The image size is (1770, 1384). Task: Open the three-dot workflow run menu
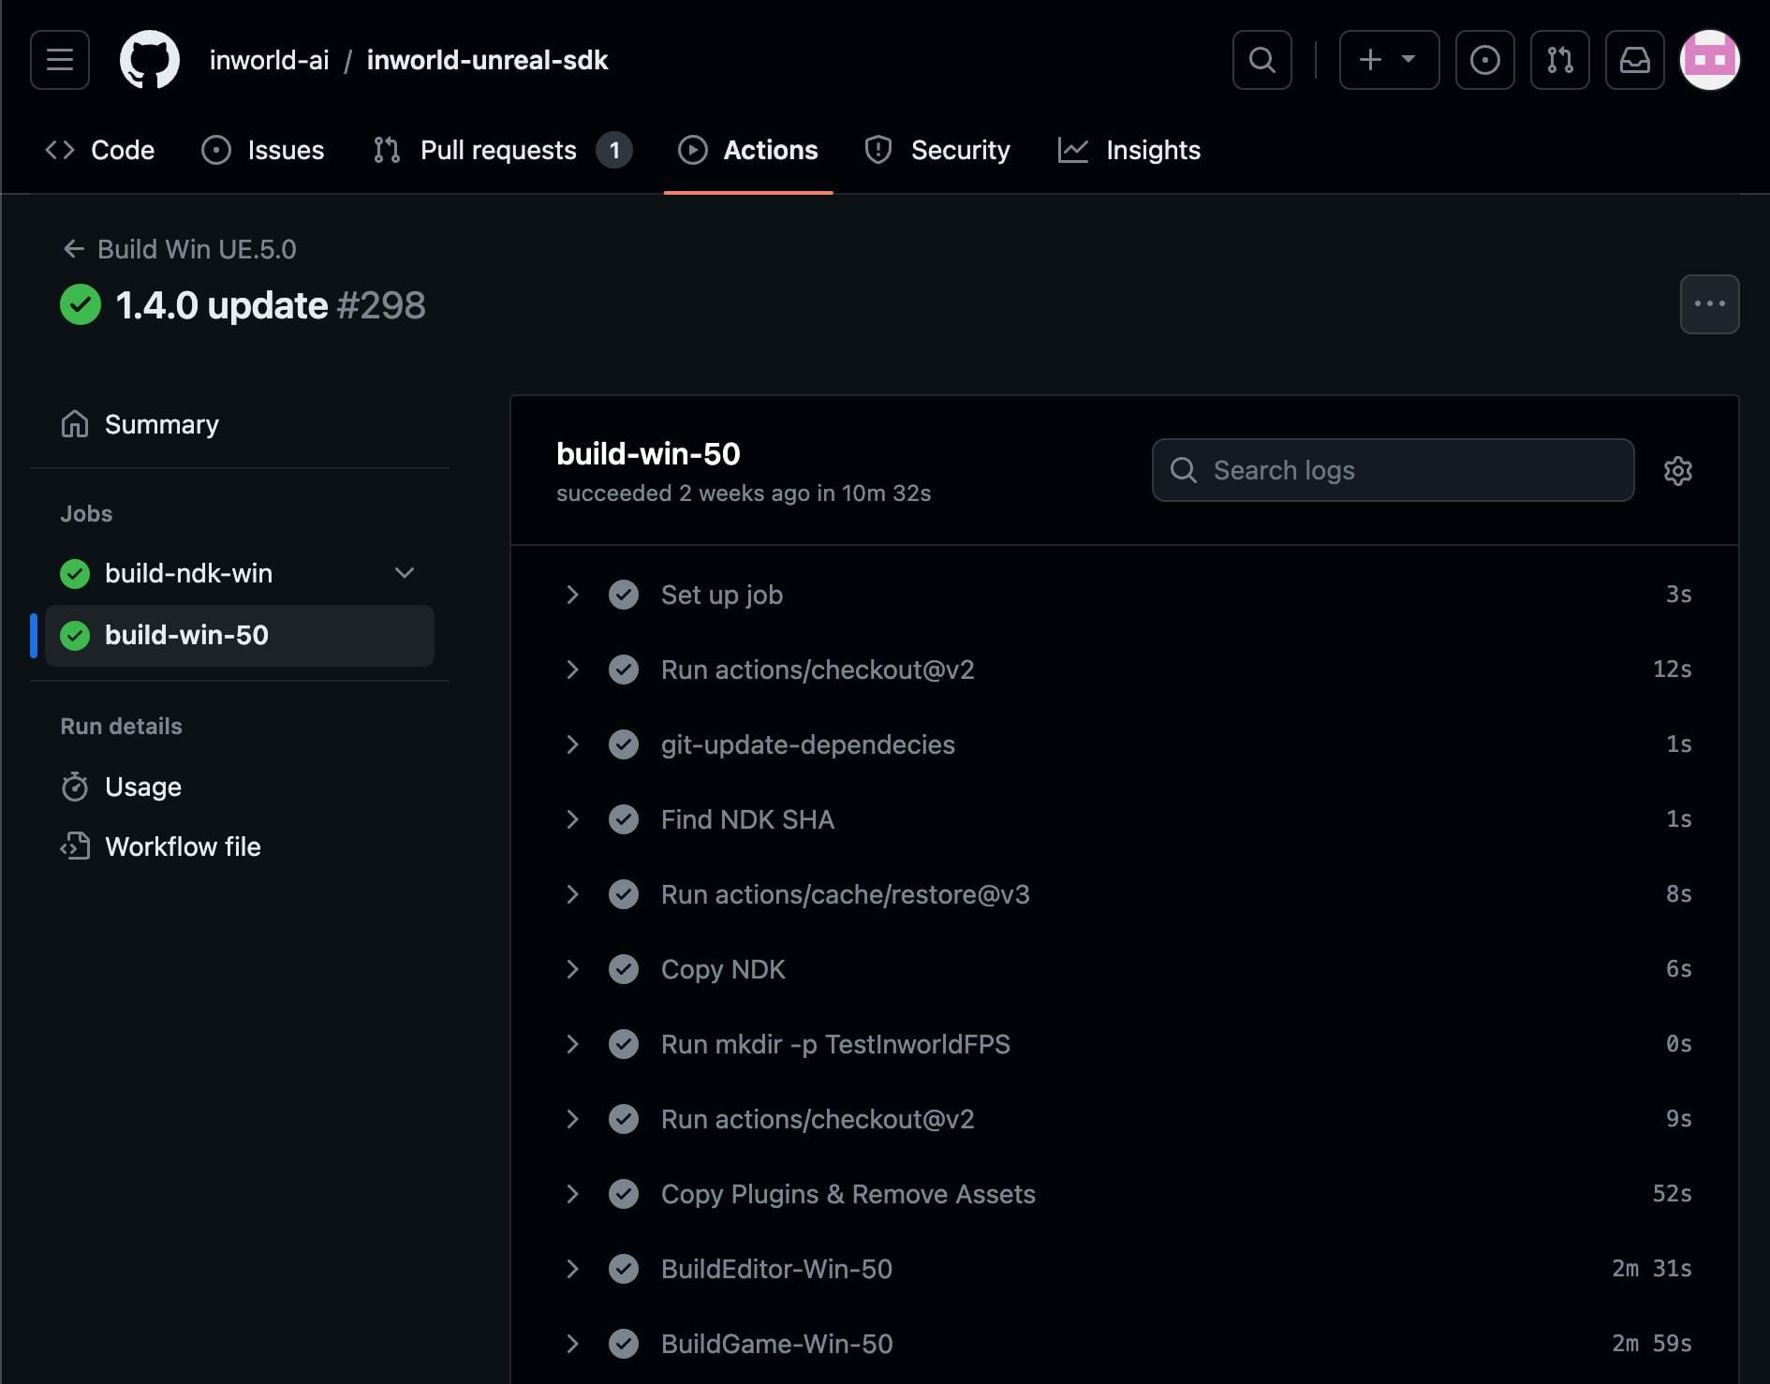(x=1709, y=304)
